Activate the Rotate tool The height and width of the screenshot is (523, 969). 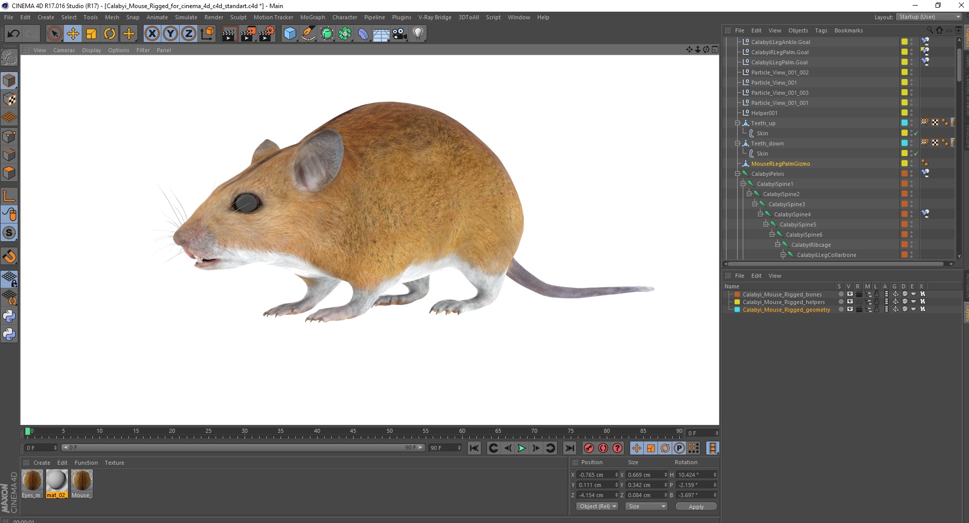click(110, 34)
